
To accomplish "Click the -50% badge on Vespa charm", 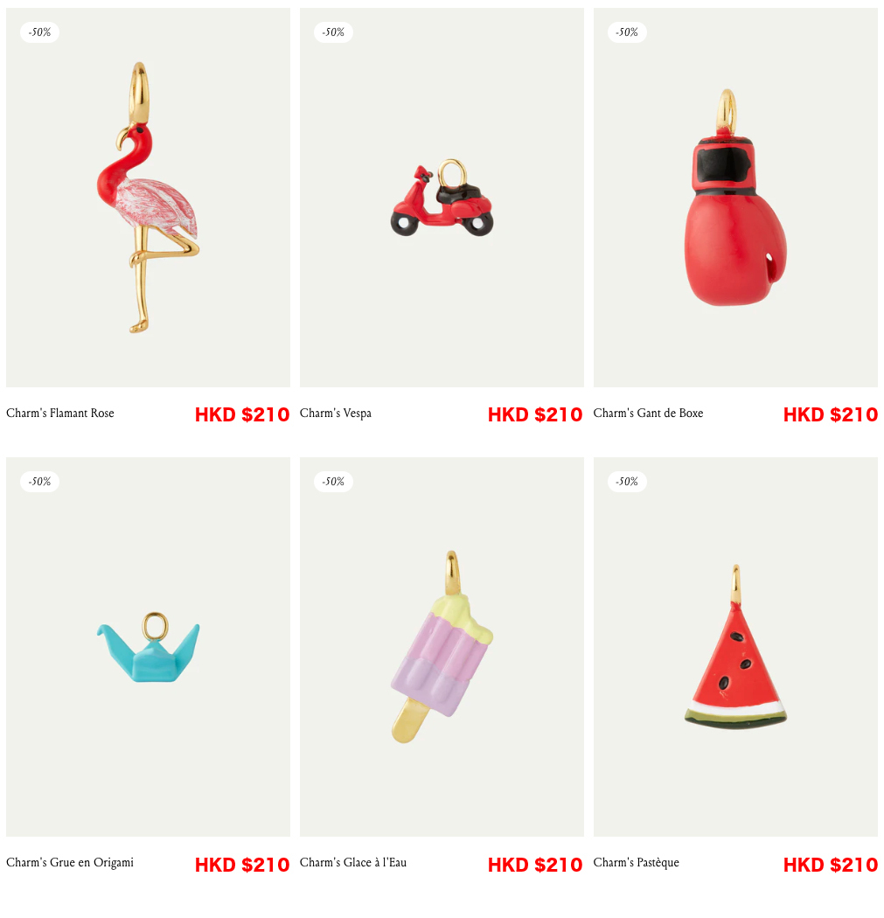I will [x=333, y=32].
